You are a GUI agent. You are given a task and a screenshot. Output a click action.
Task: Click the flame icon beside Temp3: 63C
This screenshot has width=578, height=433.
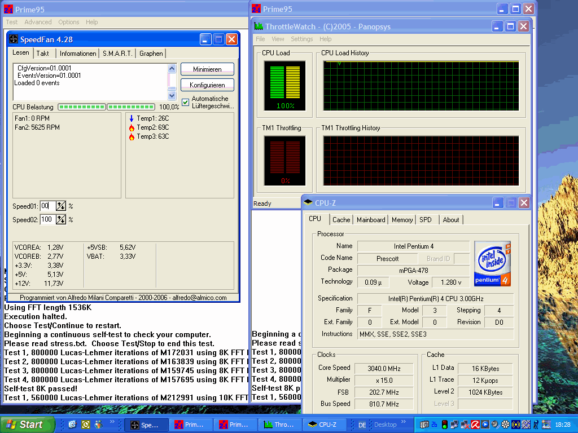[131, 136]
